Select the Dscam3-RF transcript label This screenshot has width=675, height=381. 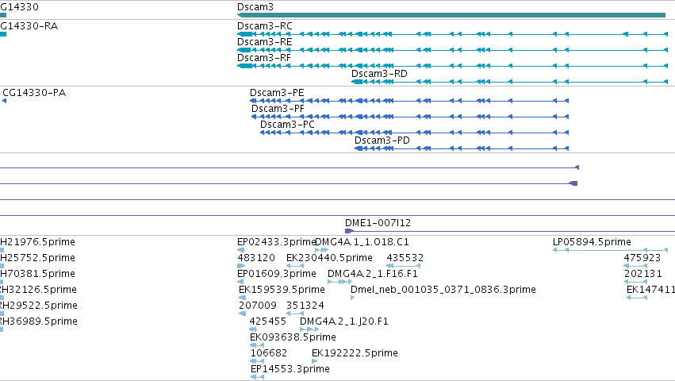pos(264,58)
